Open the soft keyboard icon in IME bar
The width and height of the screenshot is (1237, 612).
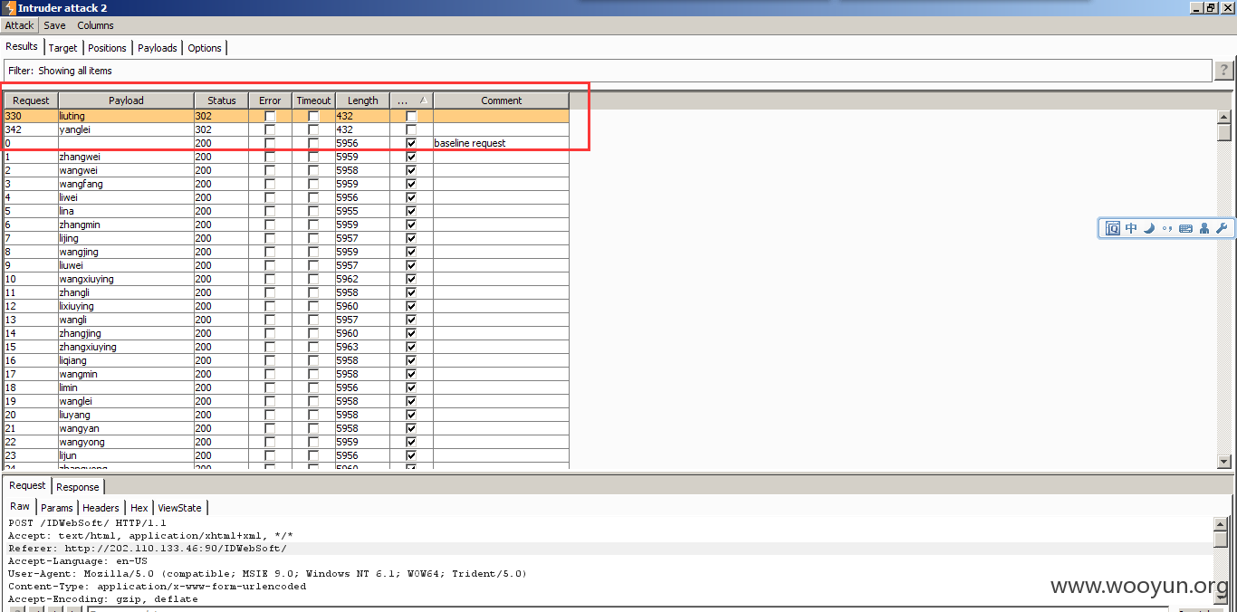(x=1185, y=228)
